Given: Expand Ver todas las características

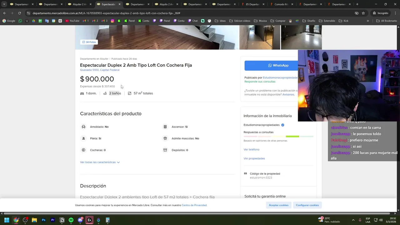Looking at the screenshot, I should [x=100, y=162].
